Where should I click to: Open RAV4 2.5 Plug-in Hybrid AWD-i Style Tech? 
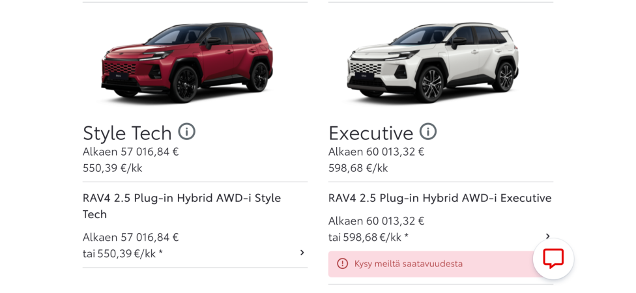pyautogui.click(x=182, y=206)
